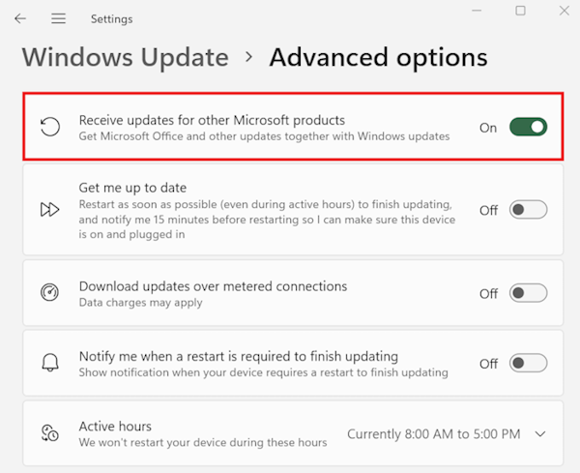This screenshot has height=473, width=580.
Task: Click the back arrow icon
Action: (x=20, y=18)
